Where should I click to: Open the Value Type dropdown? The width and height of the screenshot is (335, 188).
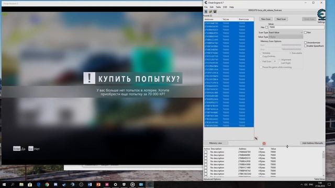286,37
